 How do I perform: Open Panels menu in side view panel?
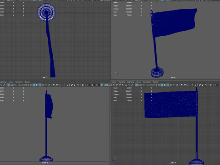[x=156, y=82]
